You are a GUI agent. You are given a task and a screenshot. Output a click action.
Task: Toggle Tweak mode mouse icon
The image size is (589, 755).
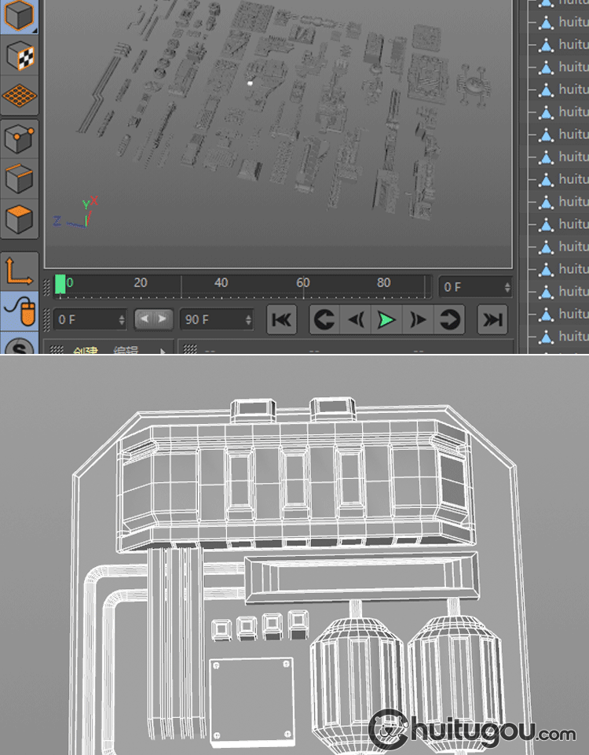19,311
